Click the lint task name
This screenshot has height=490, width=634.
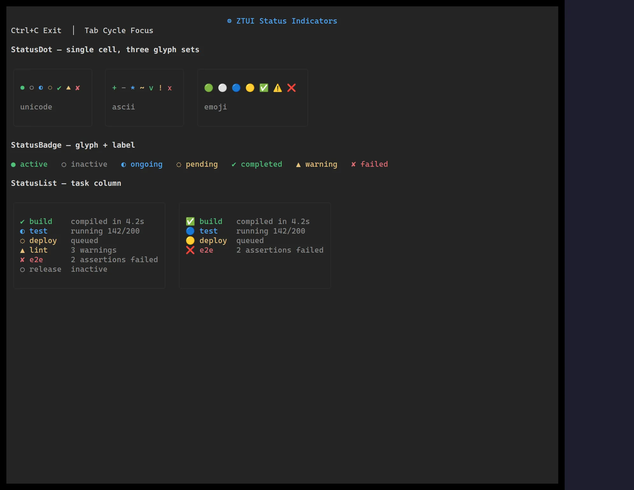coord(39,250)
